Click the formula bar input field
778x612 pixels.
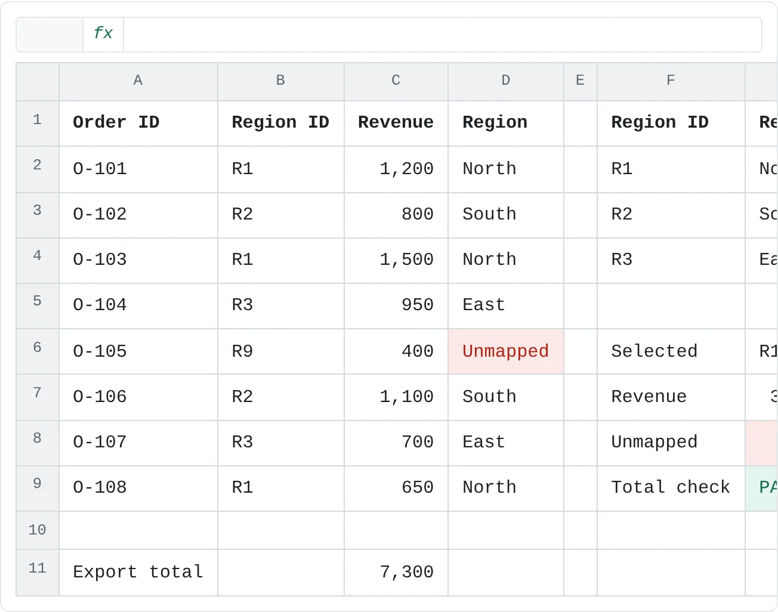(442, 34)
